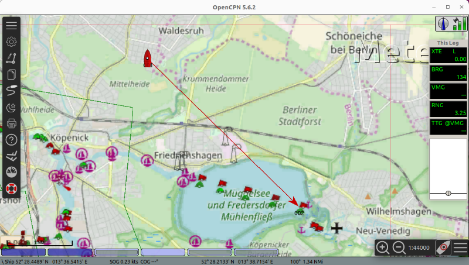Screen dimensions: 469x265
Task: Click 'COG ---°' in status bar
Action: pos(149,261)
